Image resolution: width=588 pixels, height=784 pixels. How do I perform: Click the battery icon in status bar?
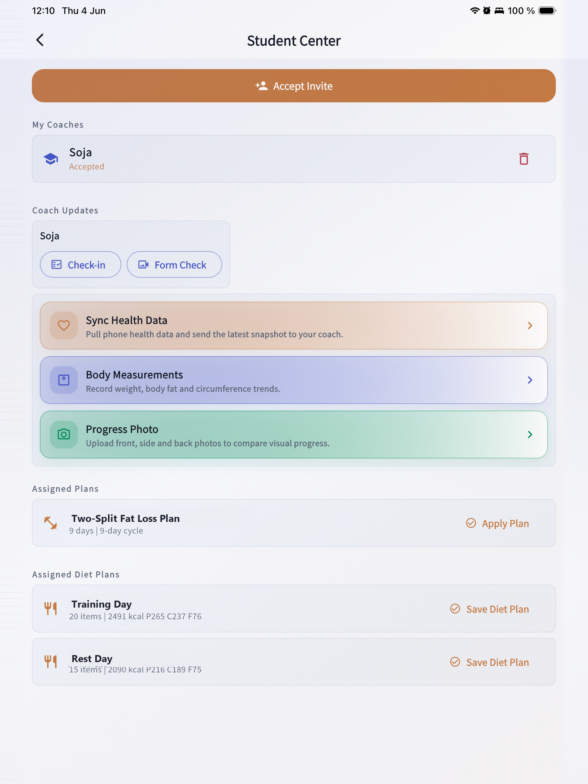(x=547, y=11)
